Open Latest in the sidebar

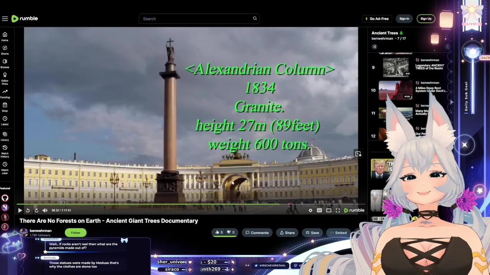tap(5, 121)
